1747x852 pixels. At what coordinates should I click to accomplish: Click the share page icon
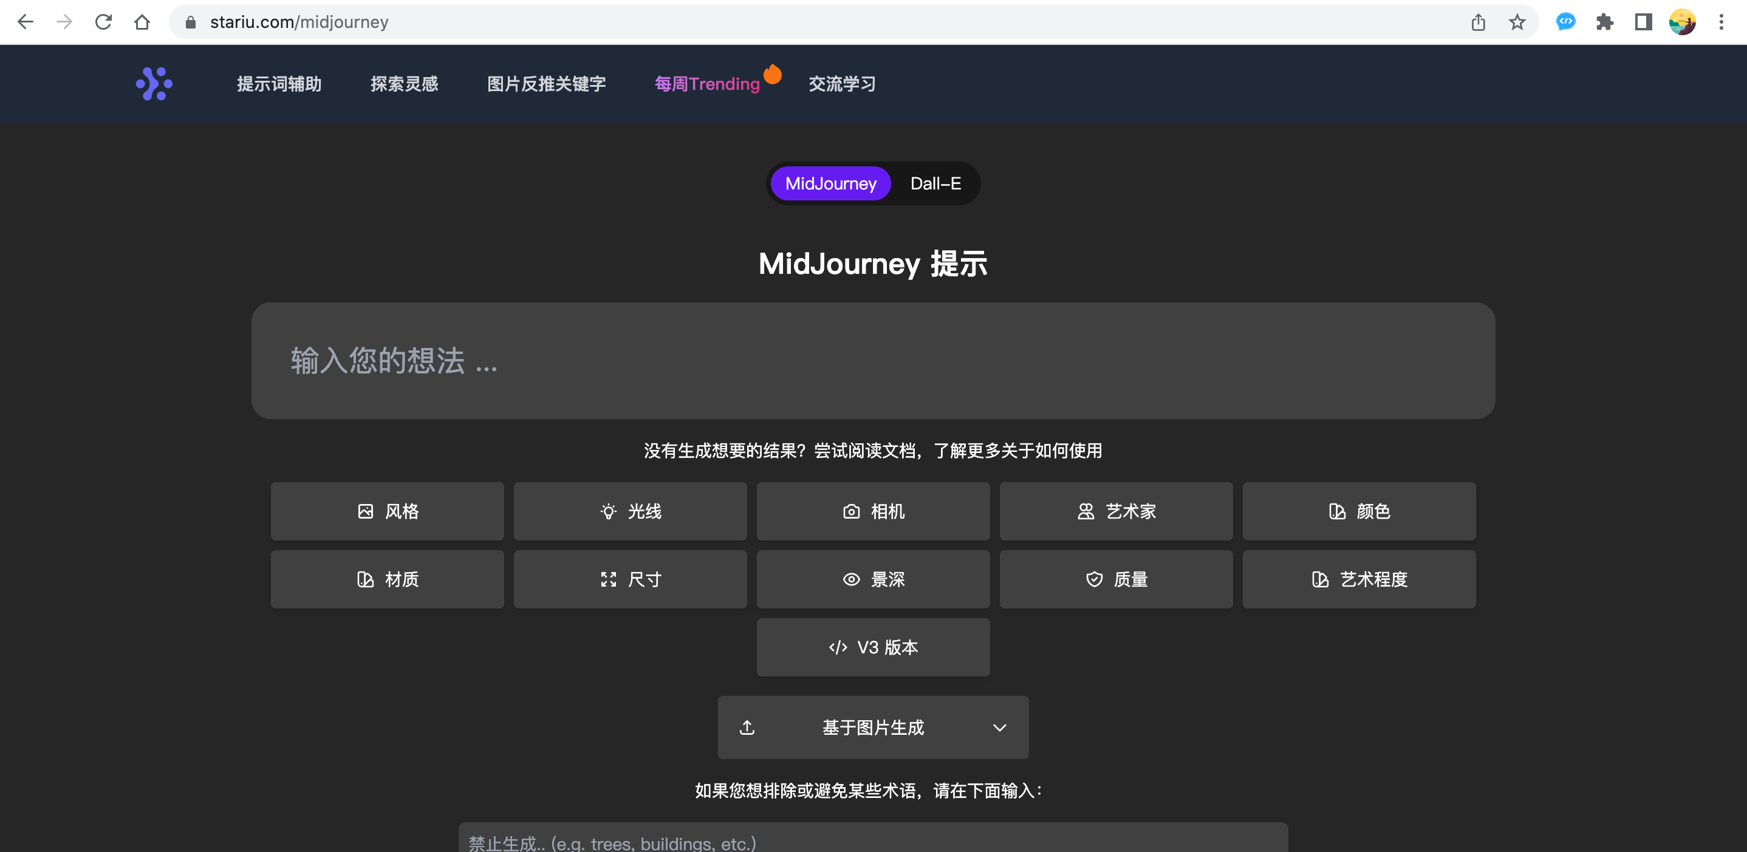1478,22
